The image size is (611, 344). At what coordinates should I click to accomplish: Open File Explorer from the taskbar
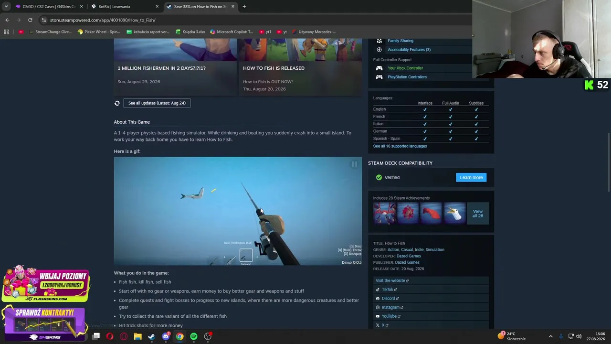coord(137,337)
